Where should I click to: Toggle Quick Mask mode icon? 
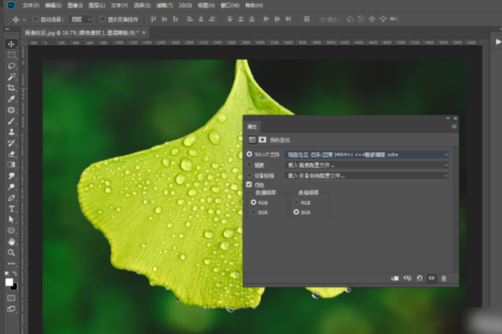[x=11, y=298]
